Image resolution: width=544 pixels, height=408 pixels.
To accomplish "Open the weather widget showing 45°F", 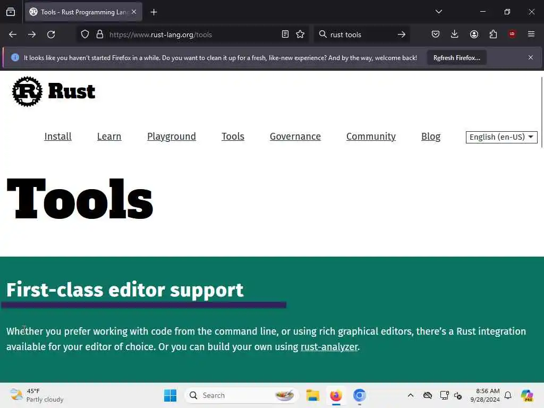I will [x=37, y=395].
